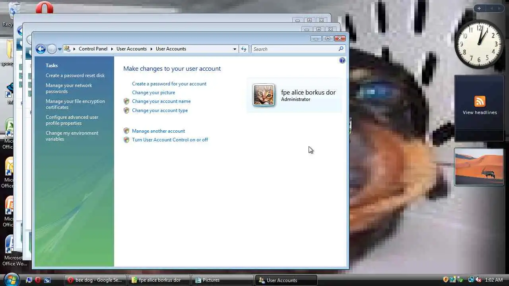Click the 1:02 AM taskbar clock

[x=494, y=280]
